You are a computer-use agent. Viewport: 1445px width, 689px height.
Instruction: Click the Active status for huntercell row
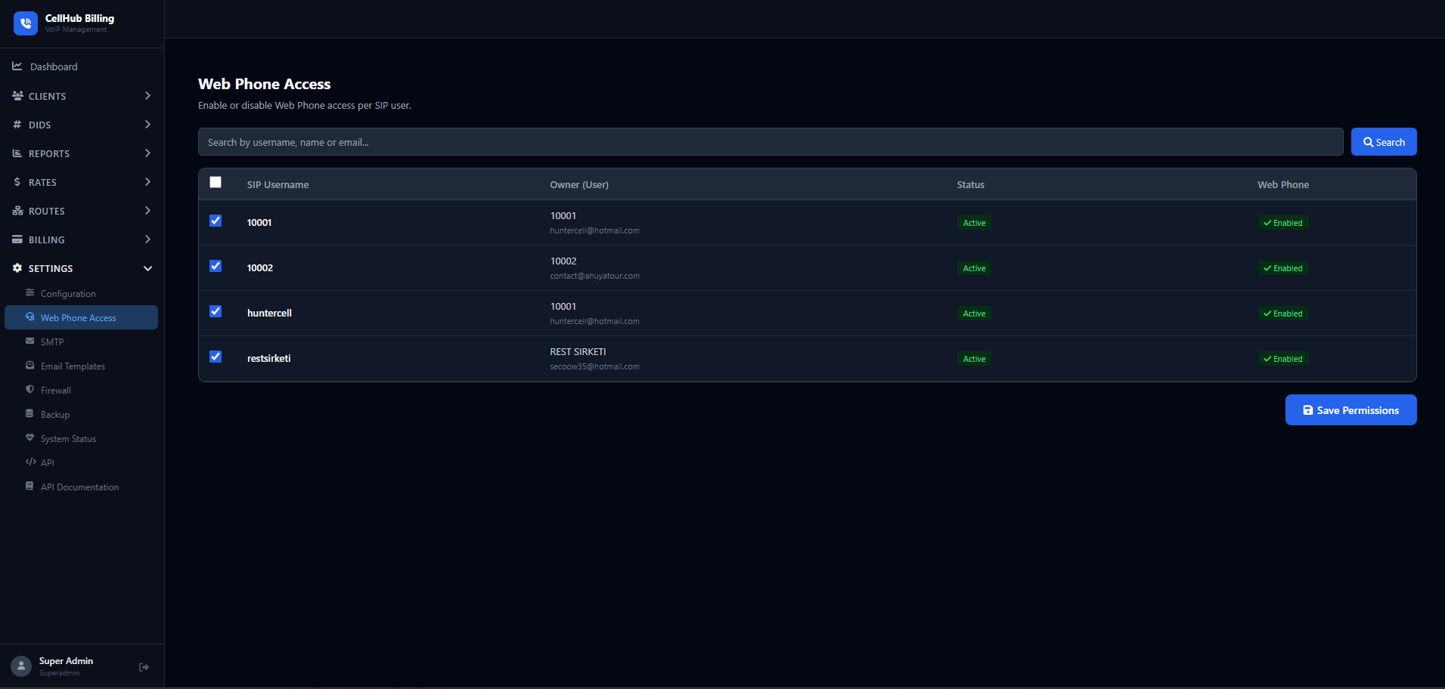(974, 314)
